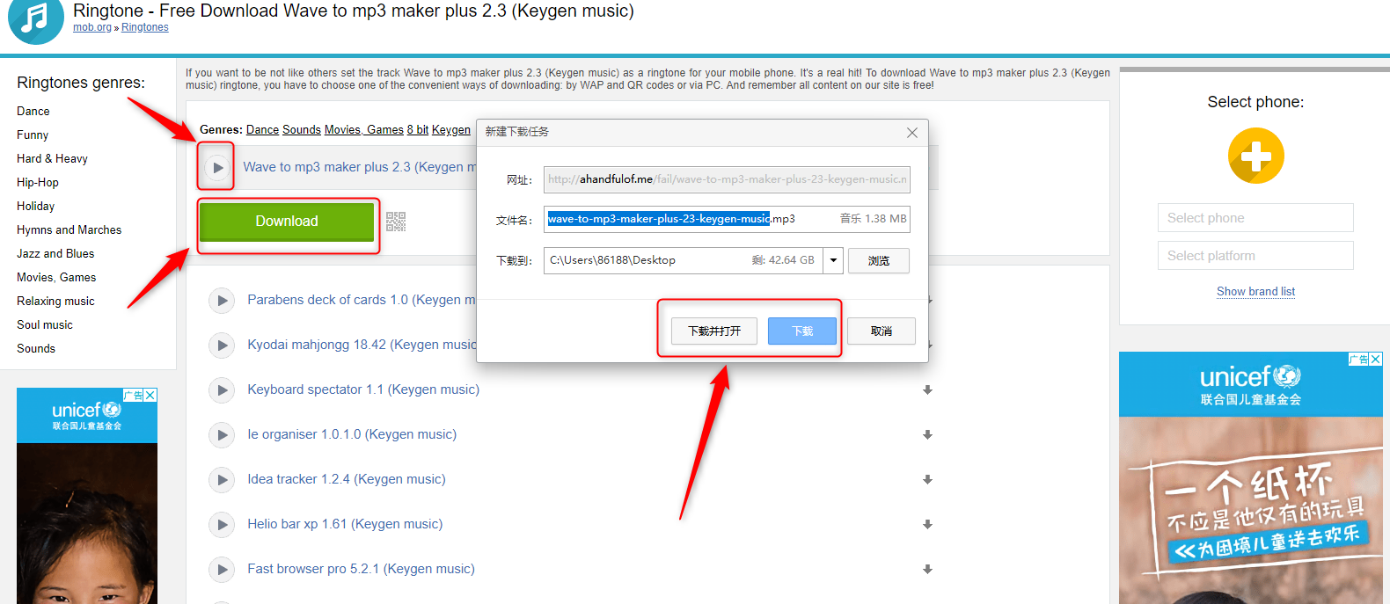The width and height of the screenshot is (1390, 604).
Task: Close the left unicef ad
Action: click(x=150, y=396)
